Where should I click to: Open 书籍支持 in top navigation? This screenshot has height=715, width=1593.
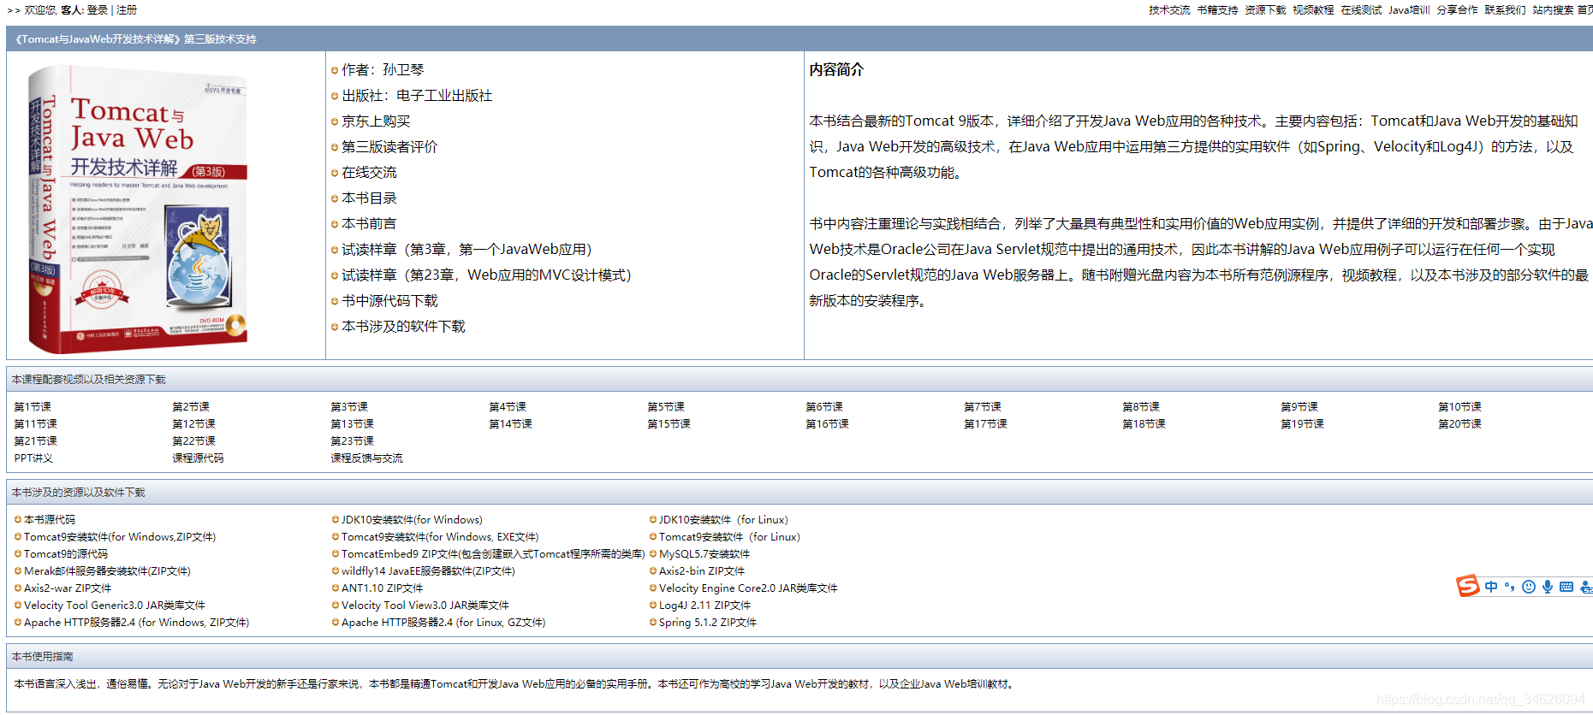[1217, 10]
